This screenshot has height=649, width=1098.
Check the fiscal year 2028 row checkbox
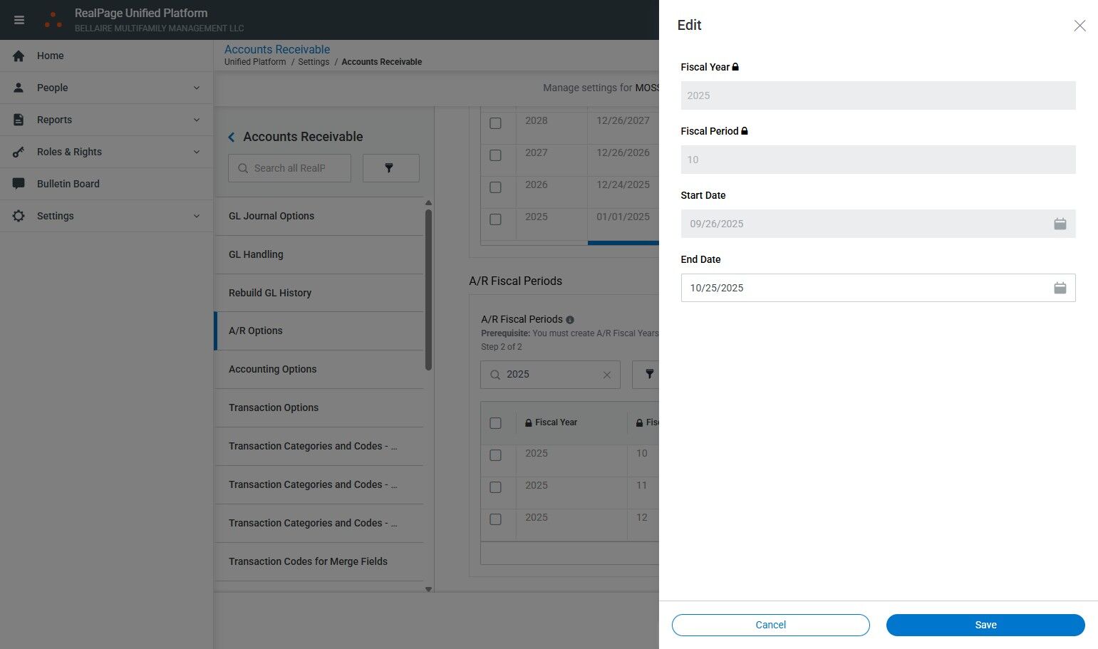tap(496, 123)
